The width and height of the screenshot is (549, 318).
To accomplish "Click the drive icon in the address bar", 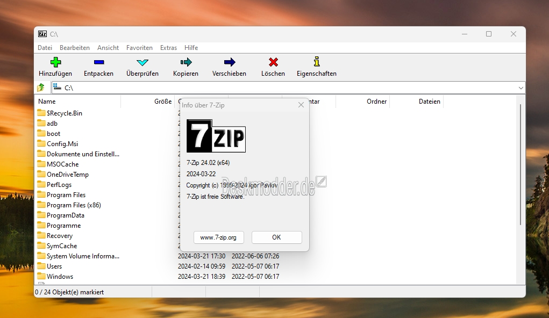I will coord(58,87).
